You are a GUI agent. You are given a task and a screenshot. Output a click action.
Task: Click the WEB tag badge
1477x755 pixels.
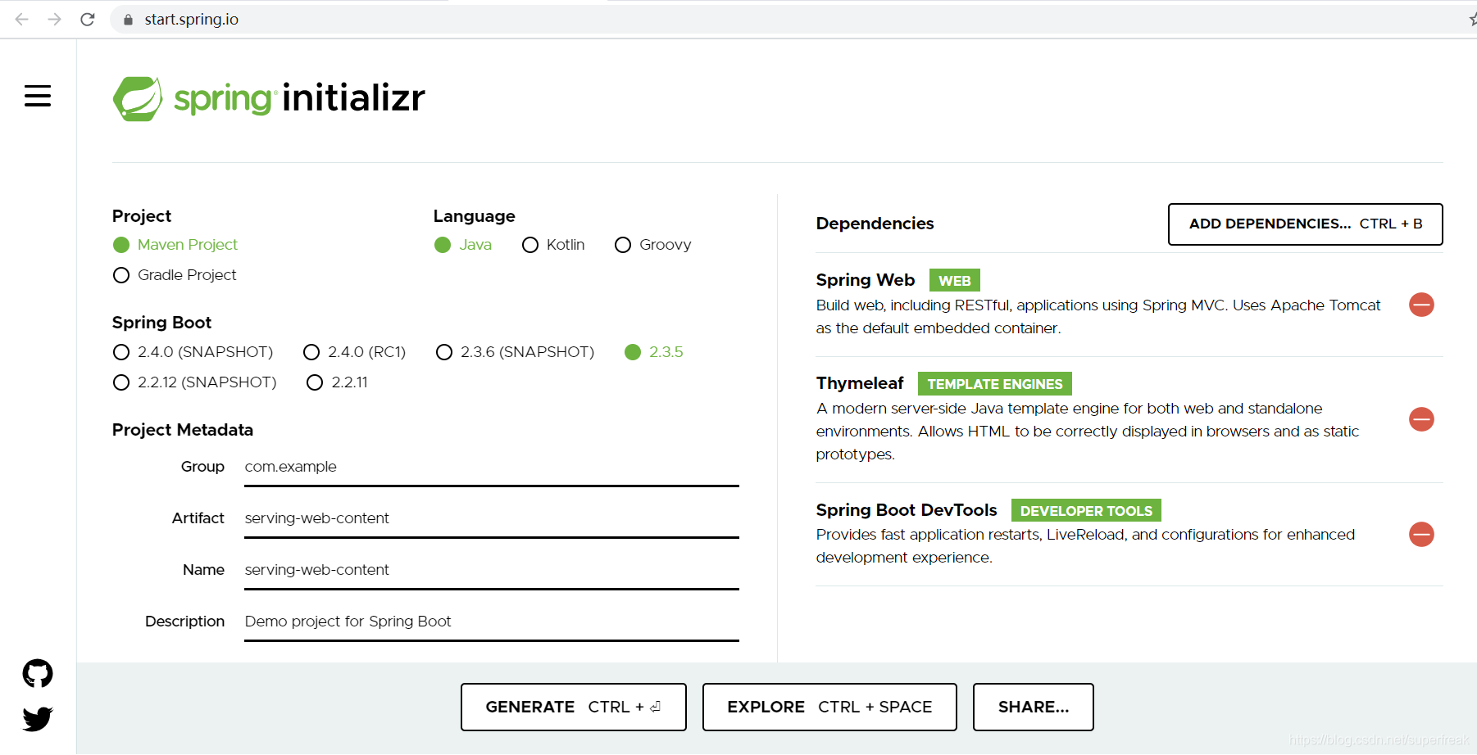955,281
